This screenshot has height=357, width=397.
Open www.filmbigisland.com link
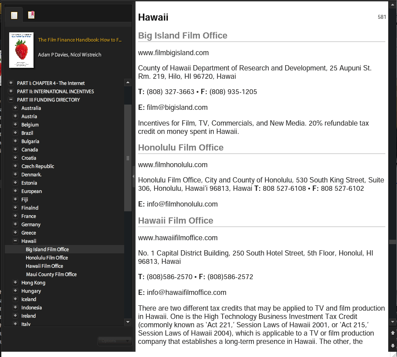(174, 52)
